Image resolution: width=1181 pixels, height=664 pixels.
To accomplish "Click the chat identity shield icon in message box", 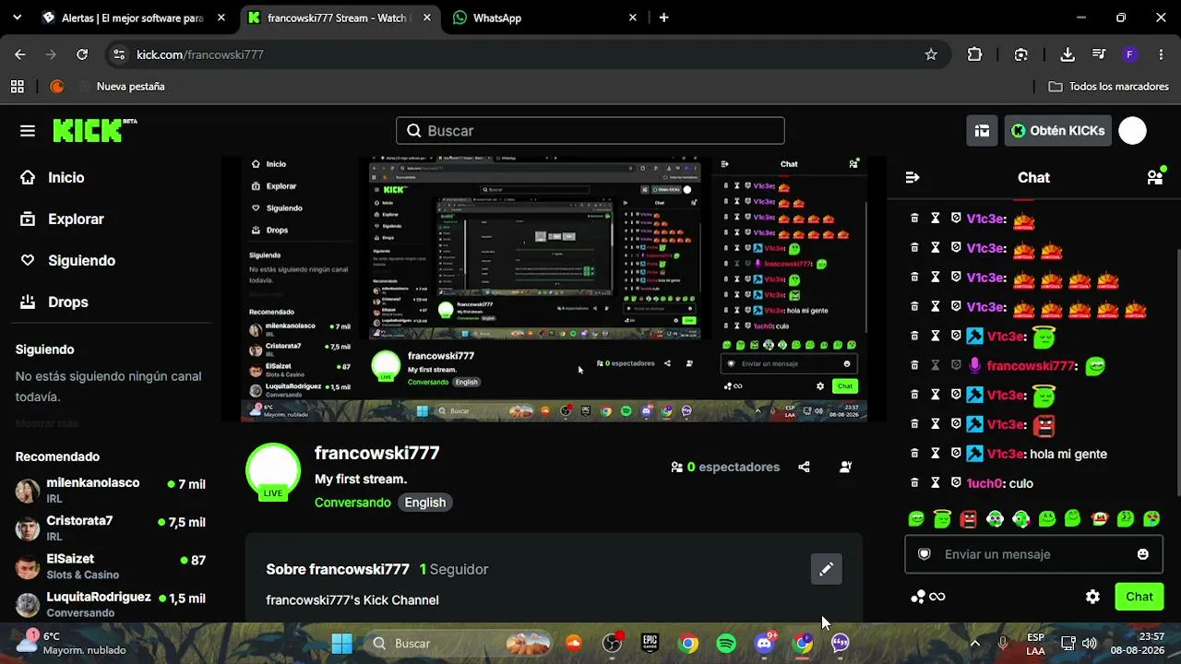I will pyautogui.click(x=924, y=554).
